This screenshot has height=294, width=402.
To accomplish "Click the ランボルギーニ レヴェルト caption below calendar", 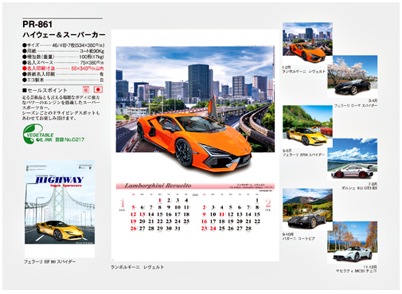I will point(137,267).
